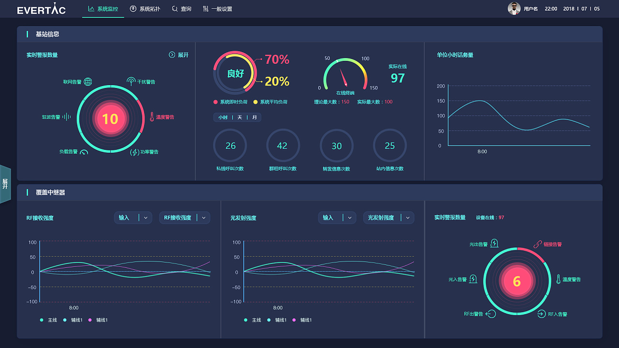Click the 设备在线 count text

click(x=490, y=217)
